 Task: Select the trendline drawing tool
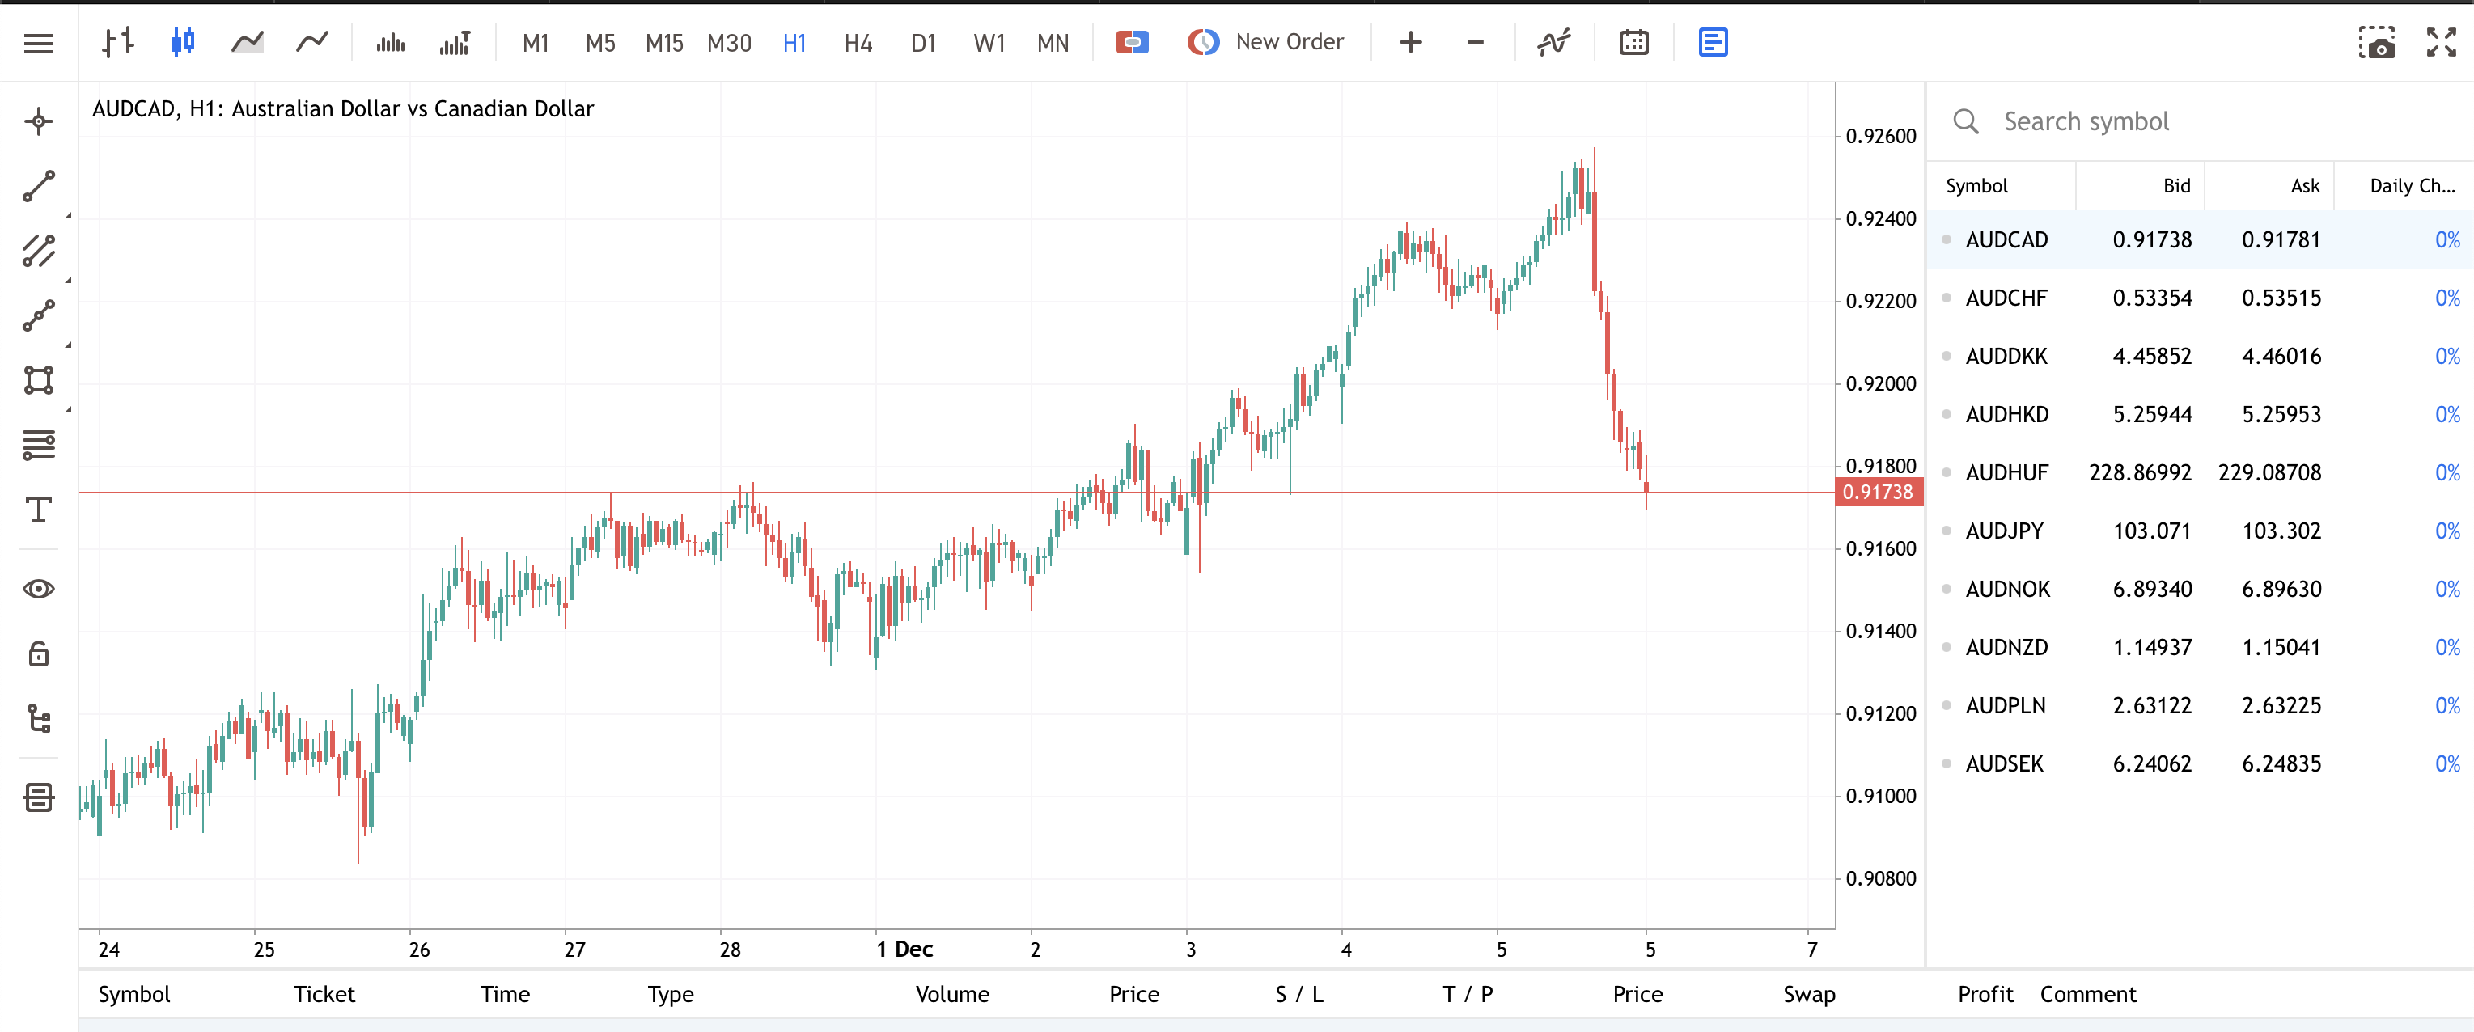[36, 185]
